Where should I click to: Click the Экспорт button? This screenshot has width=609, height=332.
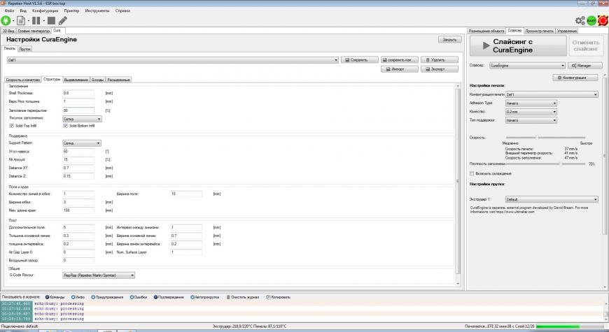[440, 69]
